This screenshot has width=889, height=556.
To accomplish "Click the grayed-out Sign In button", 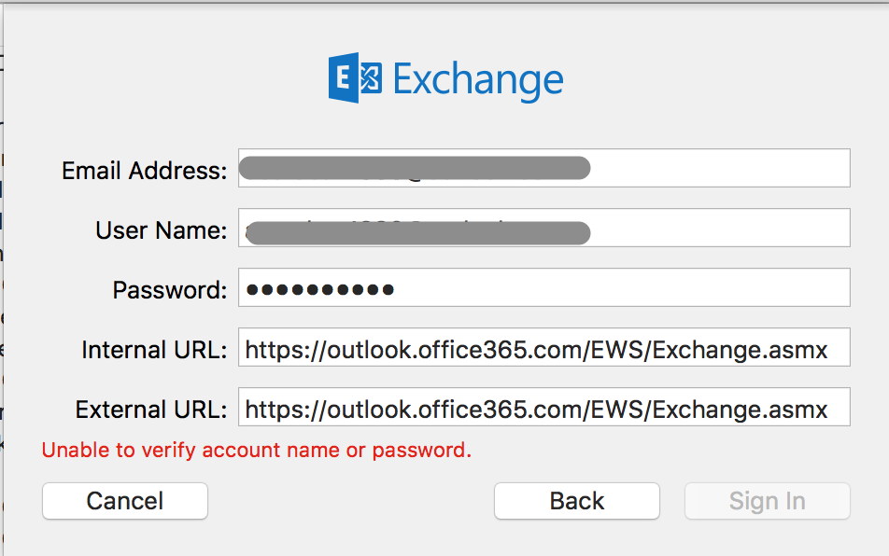I will coord(767,501).
